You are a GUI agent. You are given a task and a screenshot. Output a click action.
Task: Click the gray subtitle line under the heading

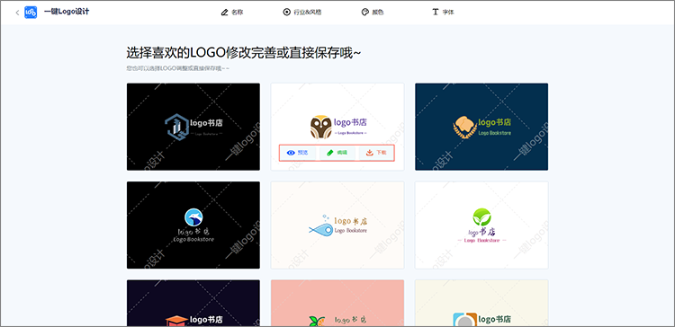click(178, 68)
